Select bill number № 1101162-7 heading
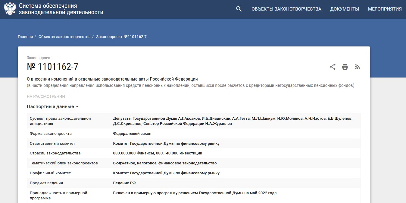 [x=53, y=67]
